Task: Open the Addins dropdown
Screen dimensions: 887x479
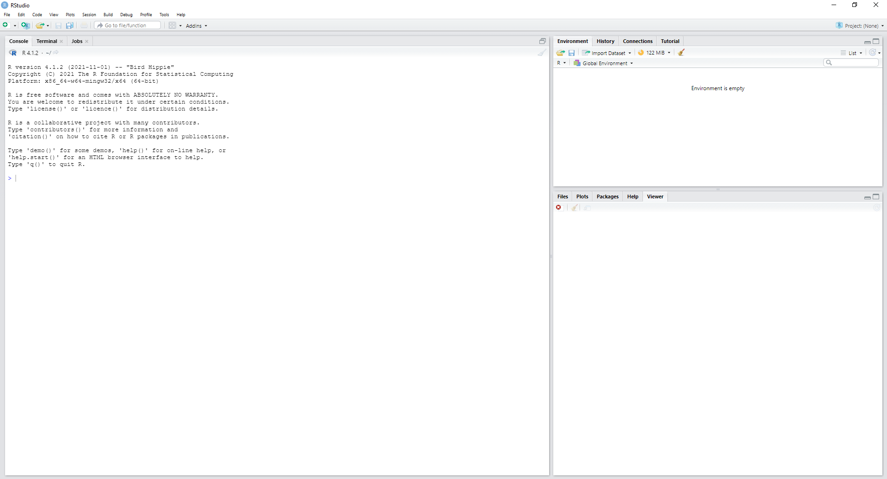Action: (196, 26)
